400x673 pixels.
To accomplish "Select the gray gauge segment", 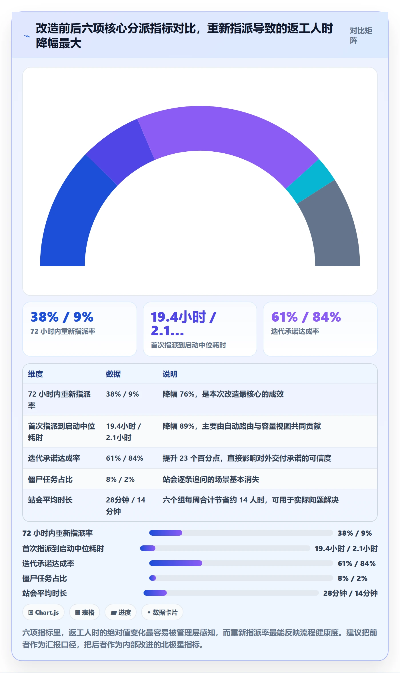I will [333, 226].
